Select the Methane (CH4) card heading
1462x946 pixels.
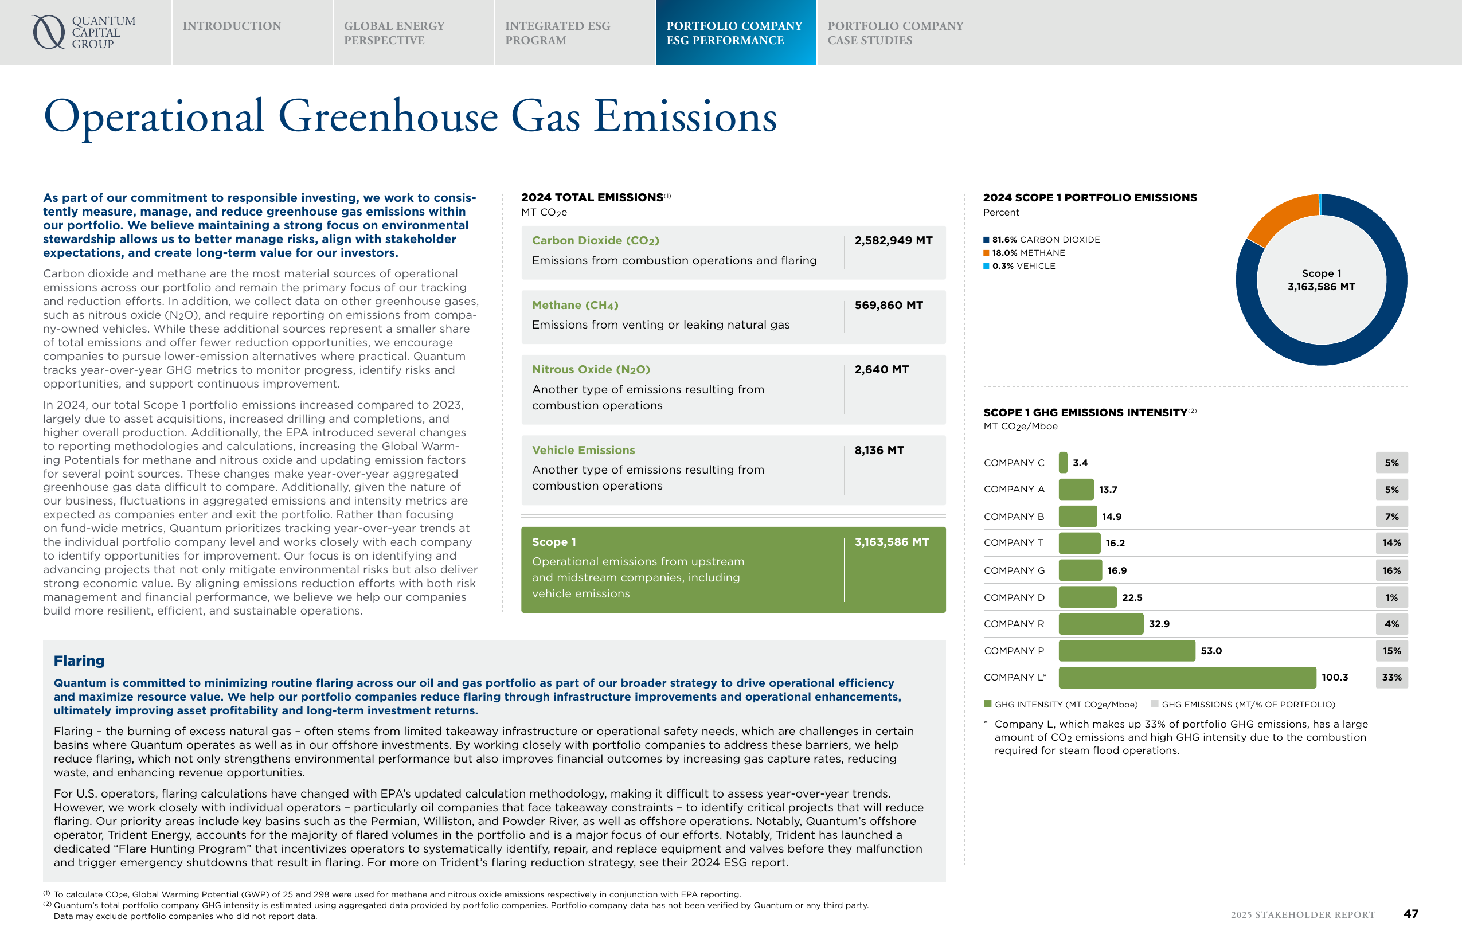575,305
